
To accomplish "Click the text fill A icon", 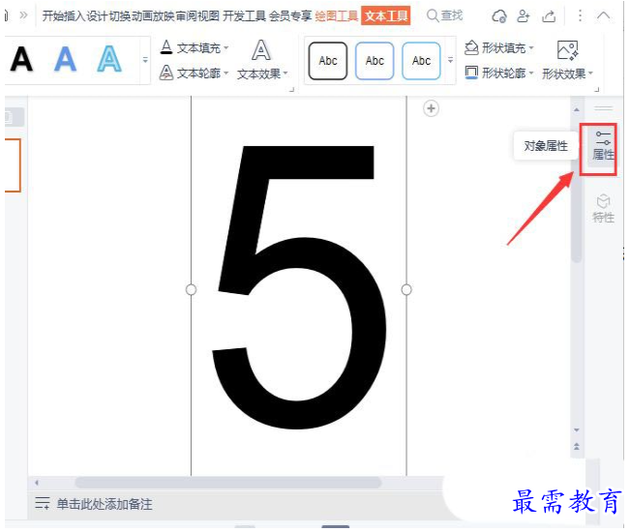I will (x=165, y=47).
